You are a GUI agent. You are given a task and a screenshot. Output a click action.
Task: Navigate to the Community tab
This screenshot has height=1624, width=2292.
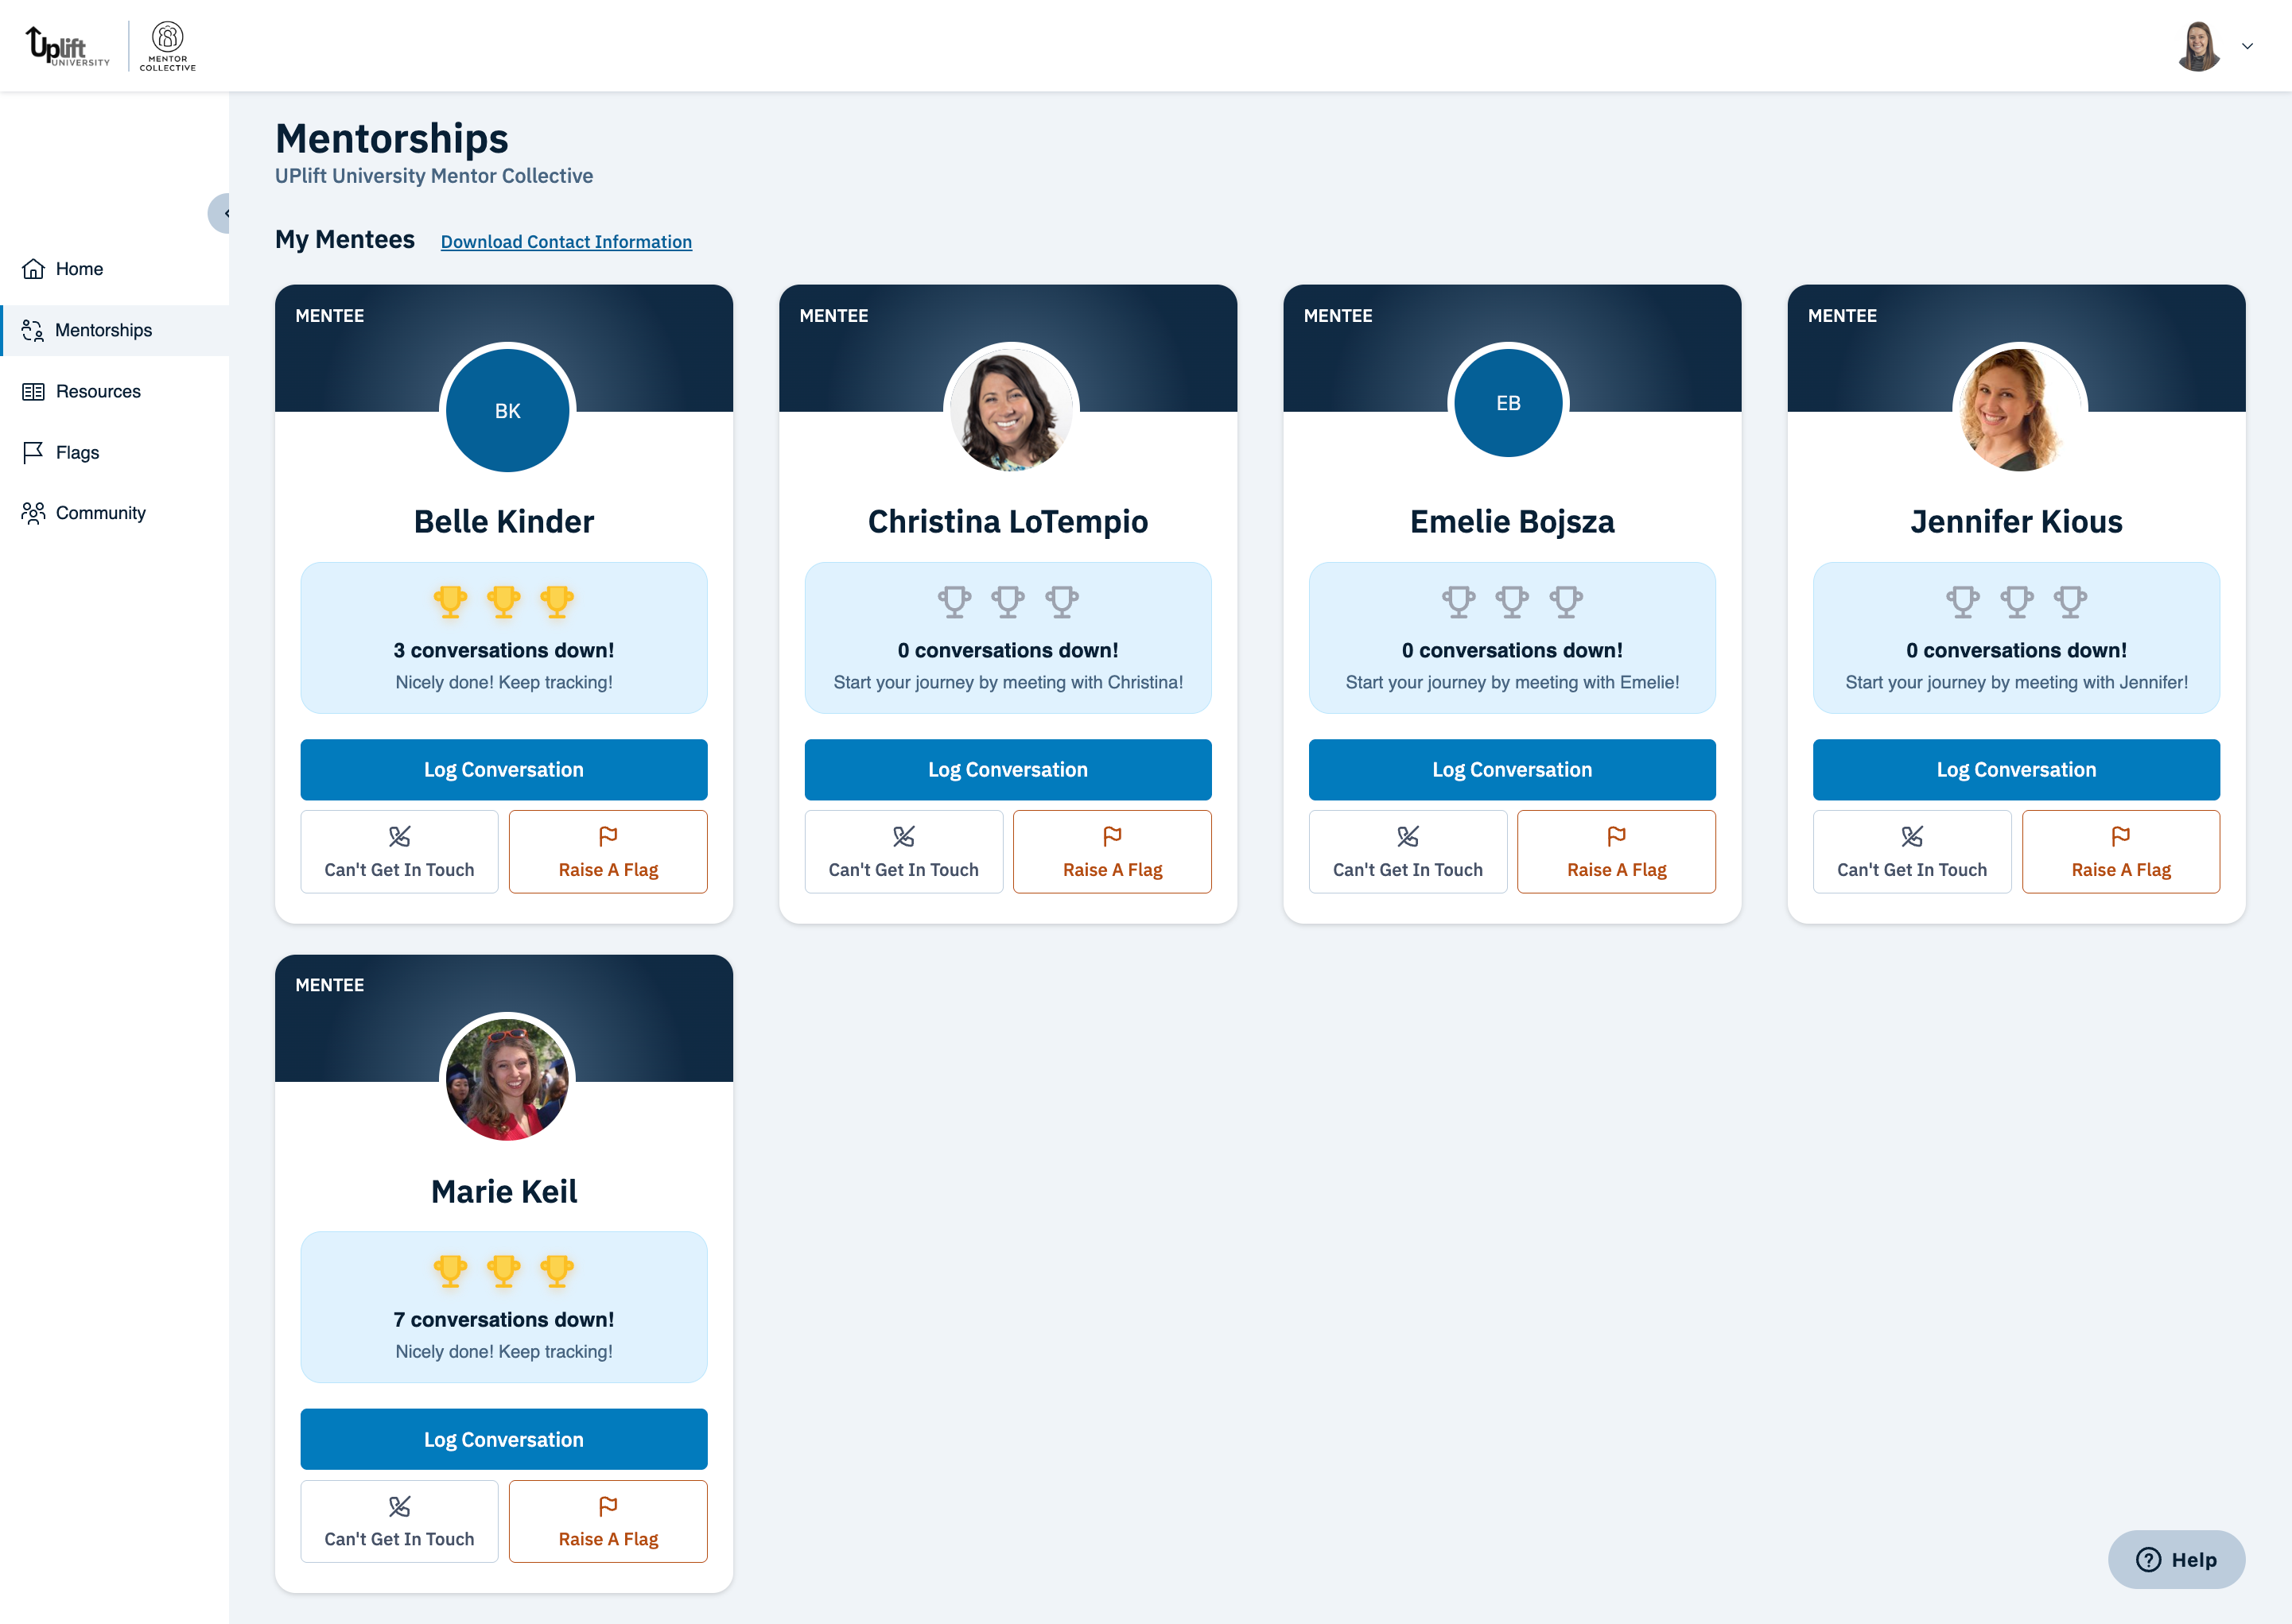pos(100,512)
